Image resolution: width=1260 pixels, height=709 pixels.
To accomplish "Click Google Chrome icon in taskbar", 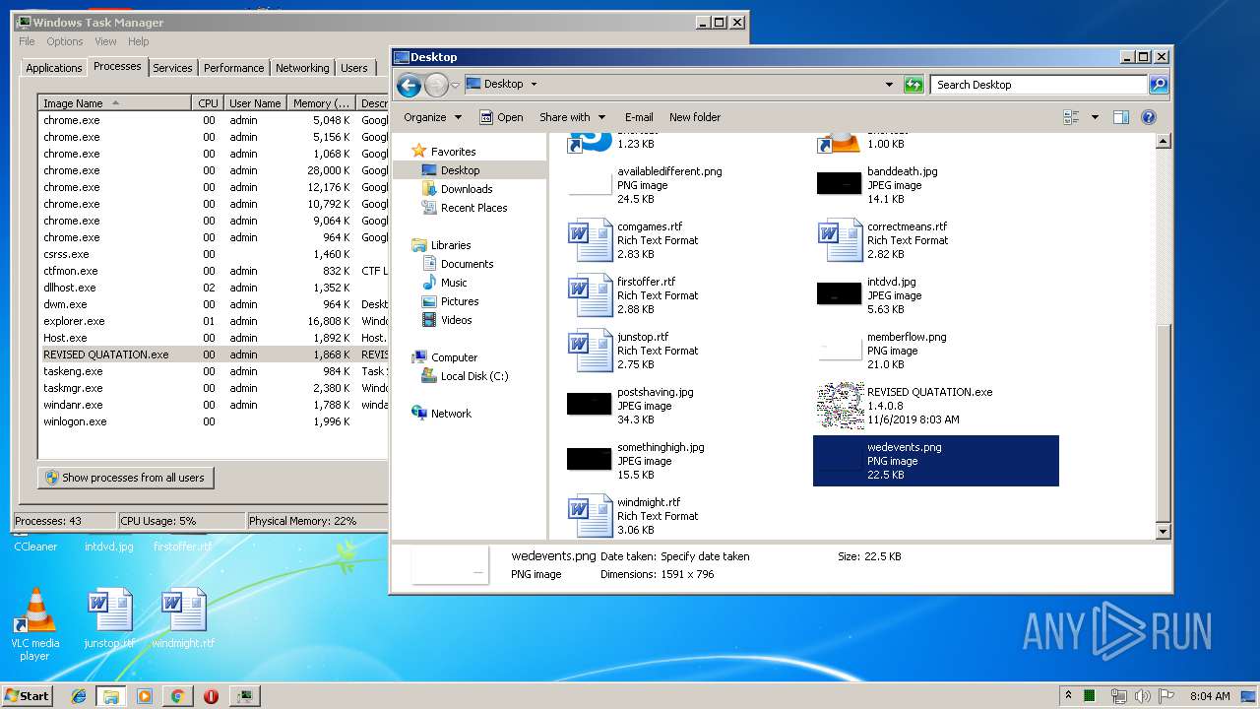I will click(x=177, y=696).
